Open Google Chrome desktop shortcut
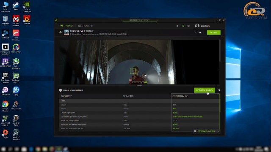271x152 pixels. pyautogui.click(x=6, y=106)
